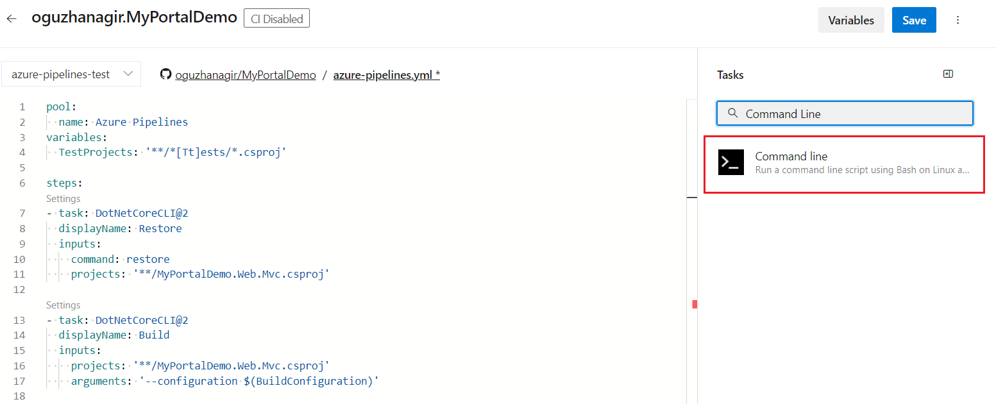Click the azure-pipelines.yml file name link
Viewport: 996px width, 404px height.
coord(386,75)
